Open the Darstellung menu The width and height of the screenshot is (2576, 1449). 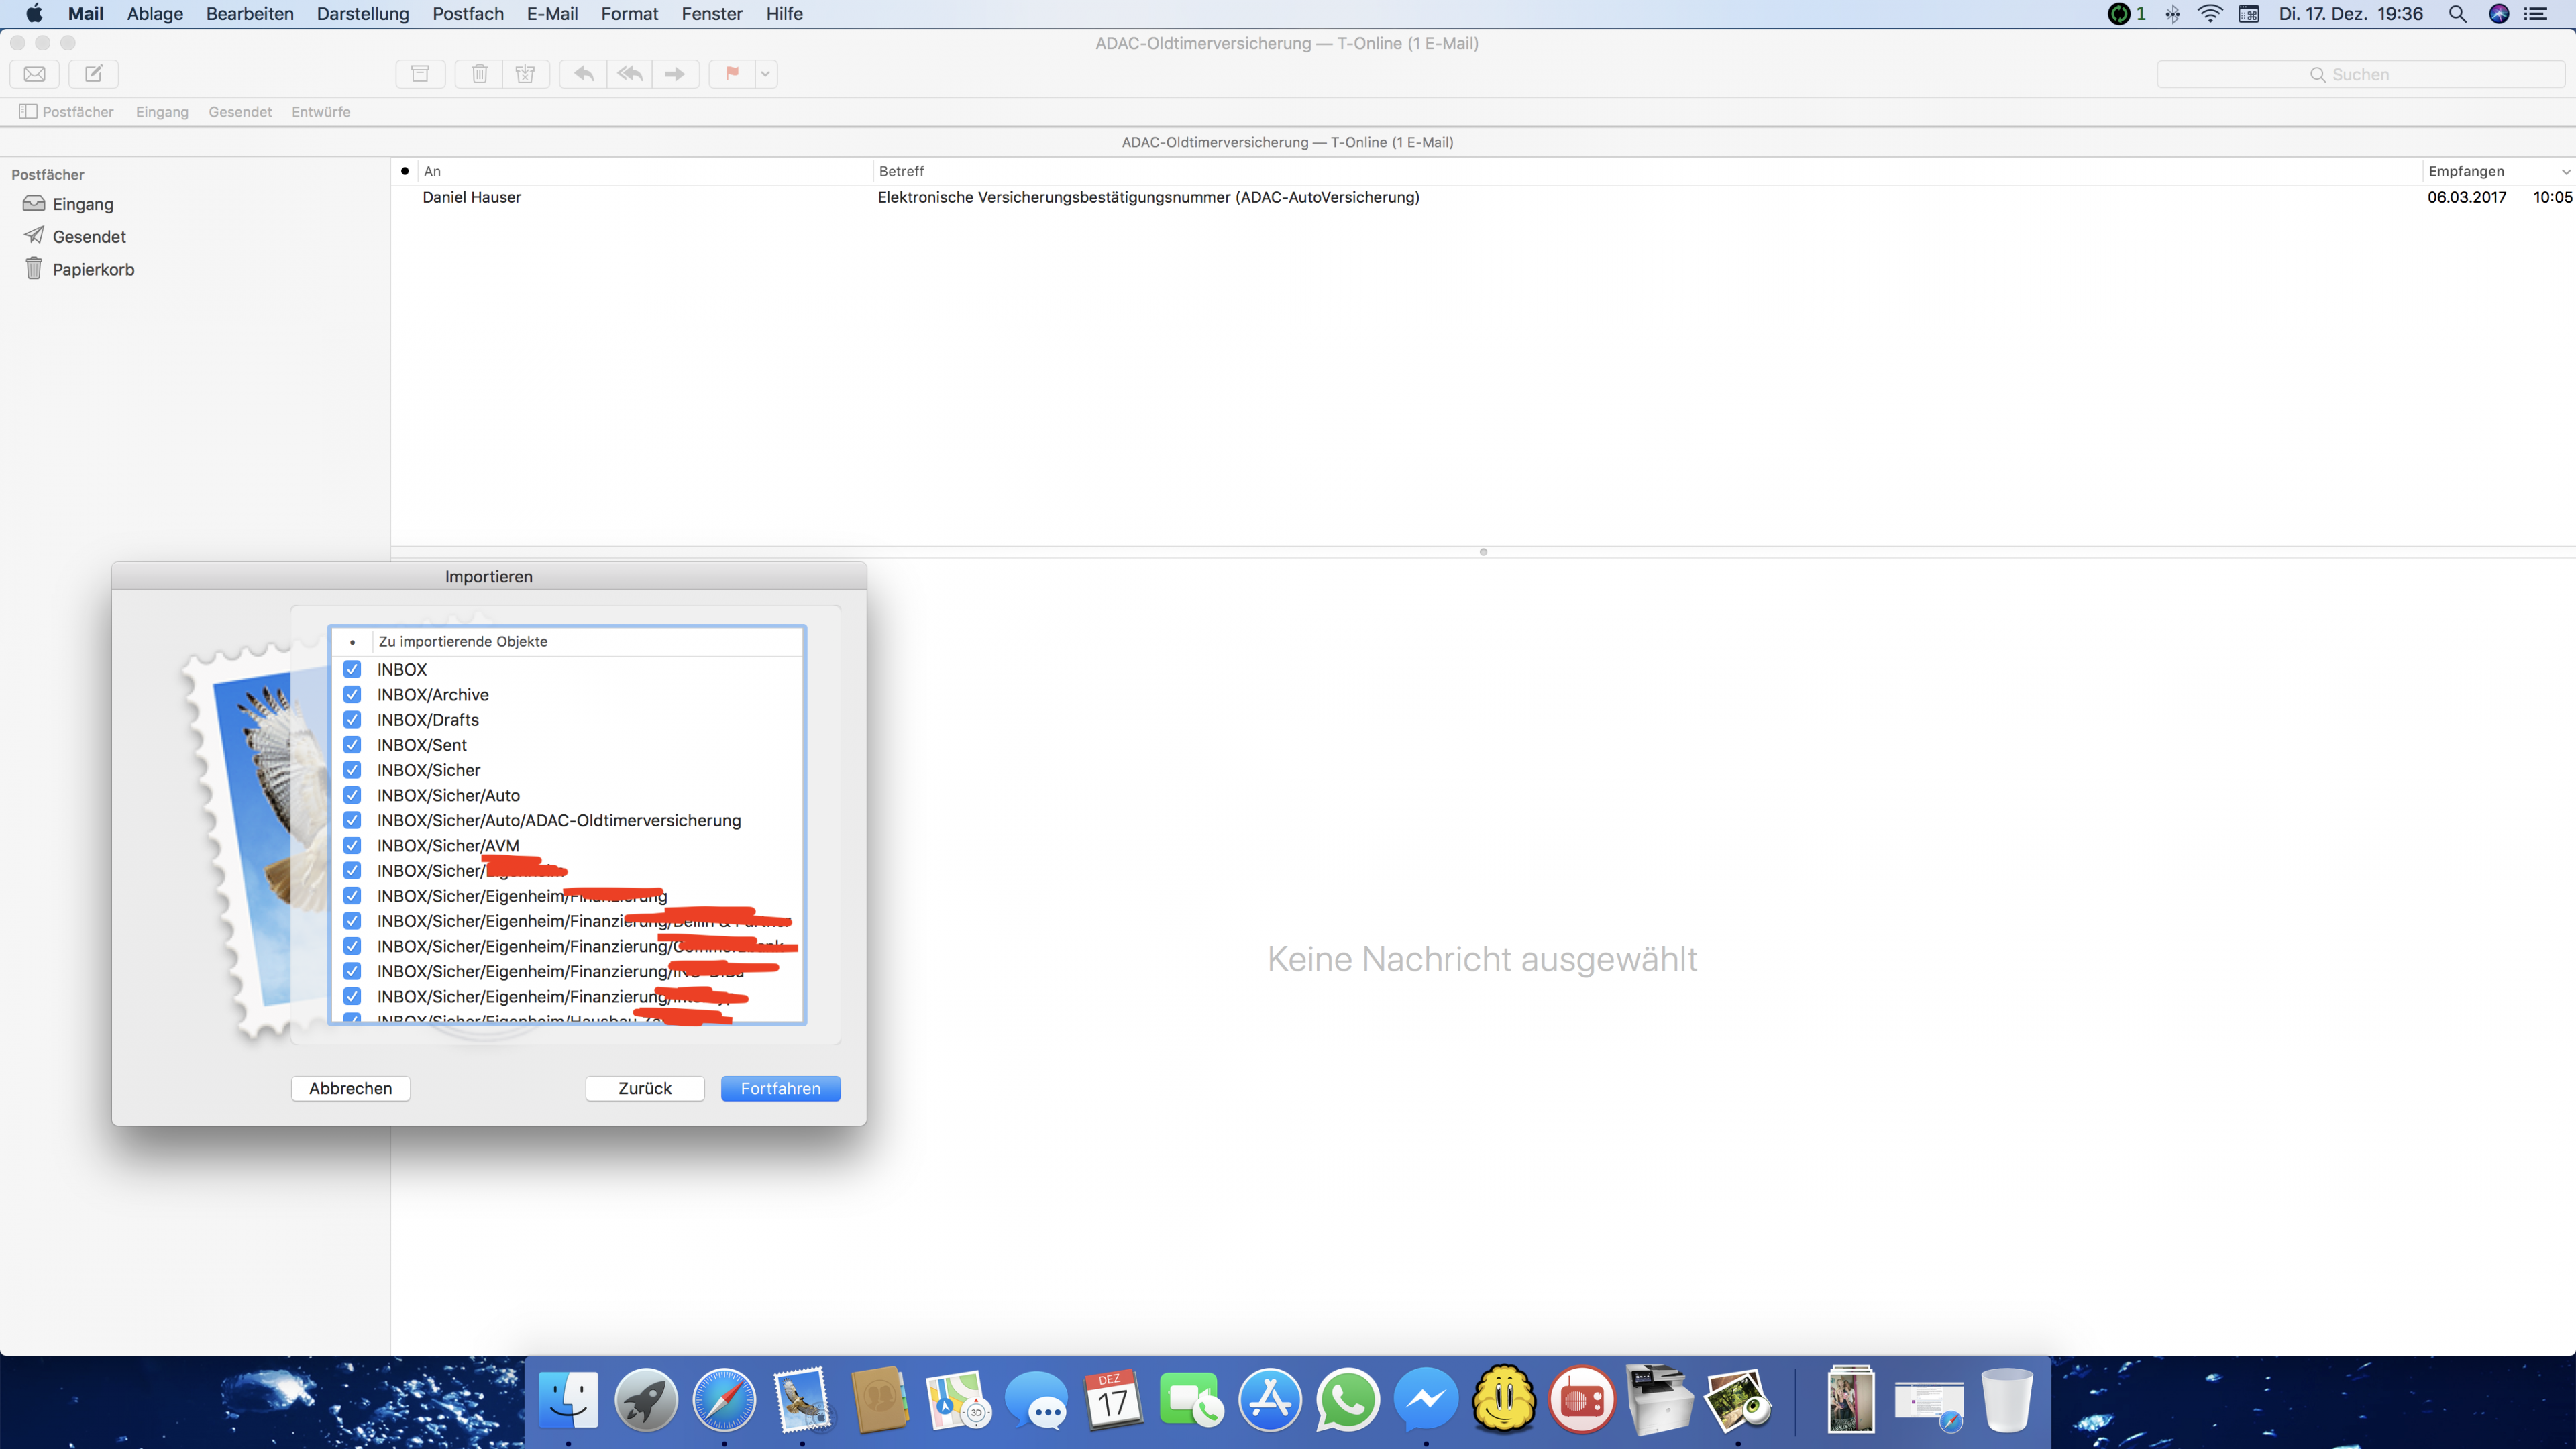[x=362, y=14]
